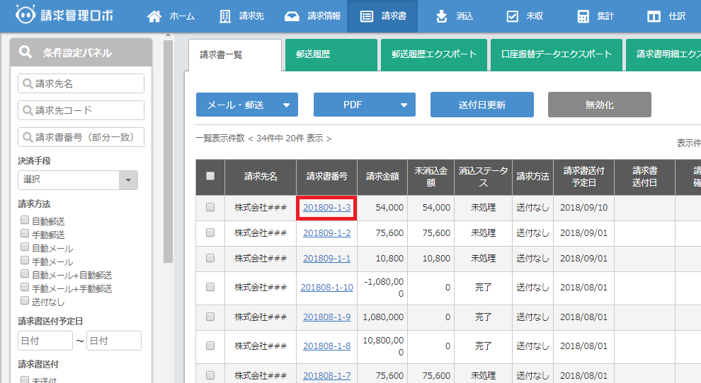This screenshot has height=383, width=701.
Task: Open 消込 via the download arrow icon
Action: (442, 16)
